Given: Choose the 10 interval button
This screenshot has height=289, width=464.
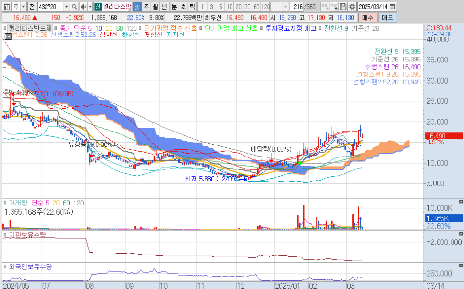Looking at the screenshot, I should [x=229, y=7].
